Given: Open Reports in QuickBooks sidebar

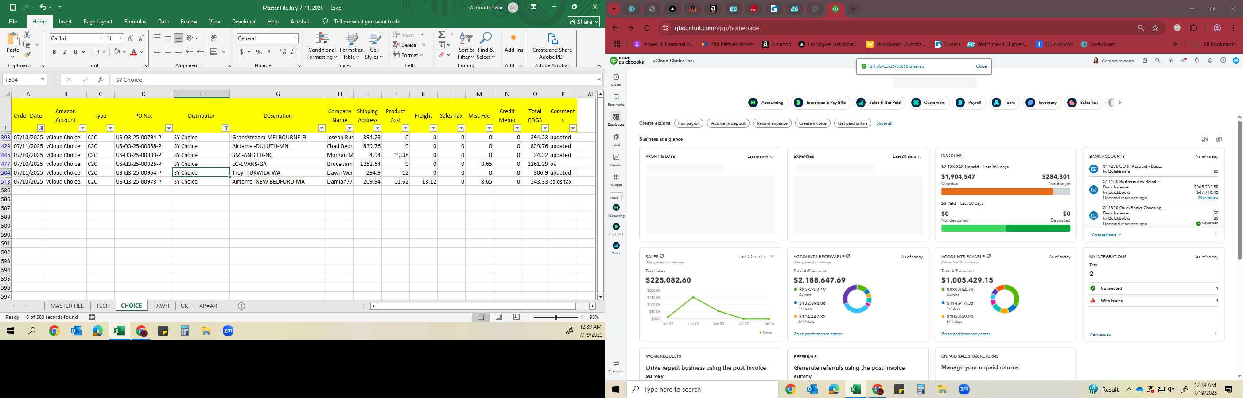Looking at the screenshot, I should [x=616, y=160].
